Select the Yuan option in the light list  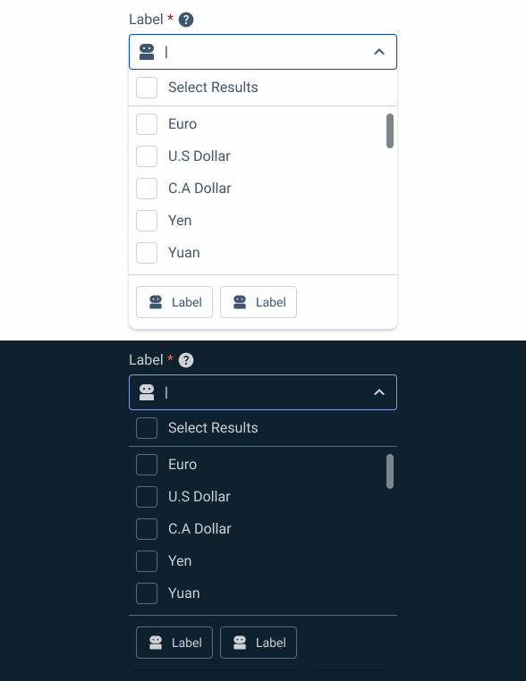point(184,253)
